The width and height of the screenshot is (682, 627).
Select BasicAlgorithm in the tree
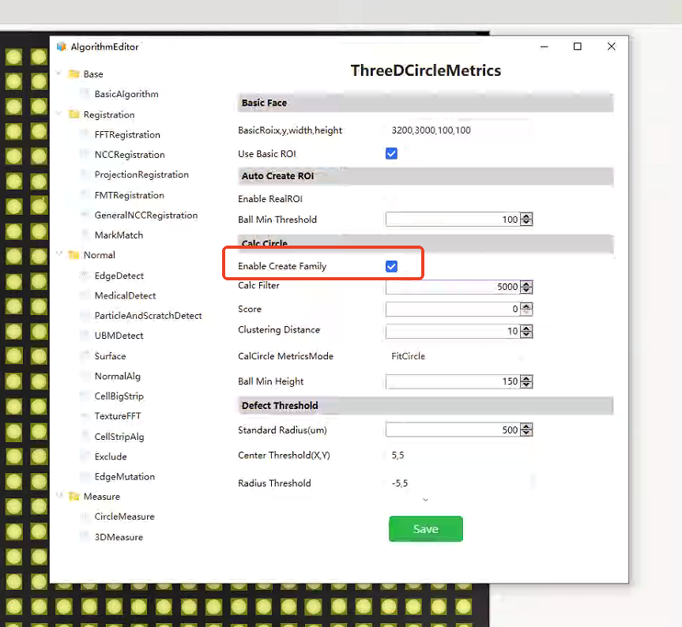pos(126,94)
